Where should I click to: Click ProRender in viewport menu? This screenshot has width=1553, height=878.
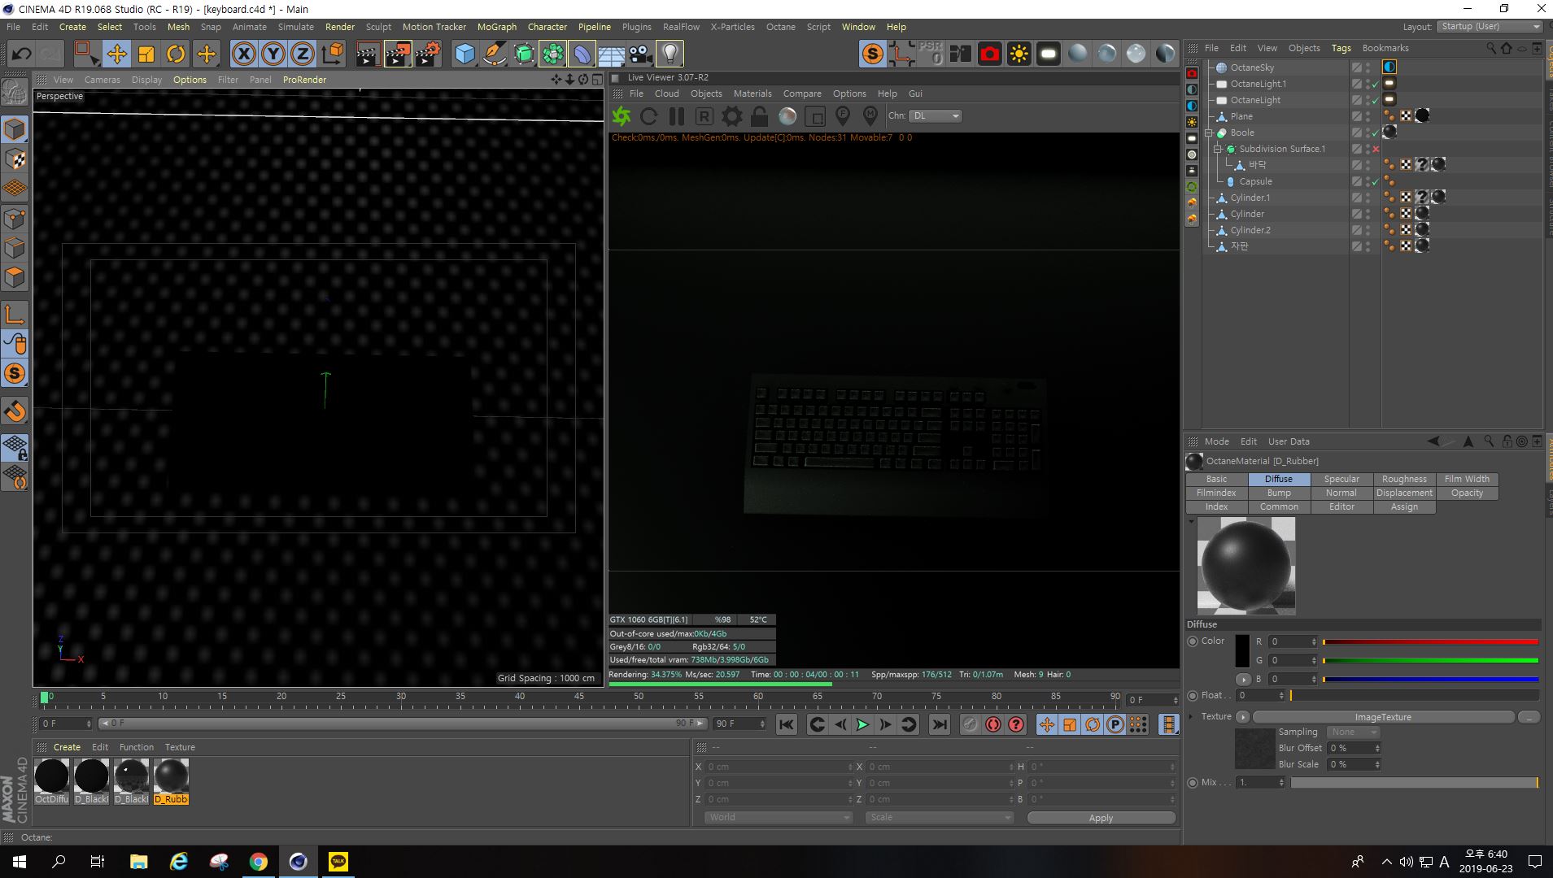tap(304, 80)
